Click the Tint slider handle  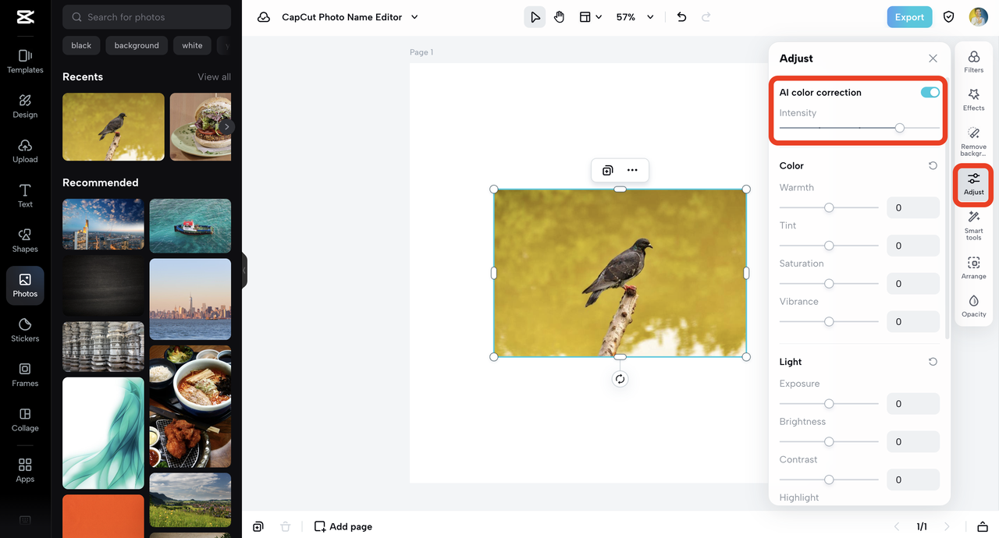pos(829,246)
